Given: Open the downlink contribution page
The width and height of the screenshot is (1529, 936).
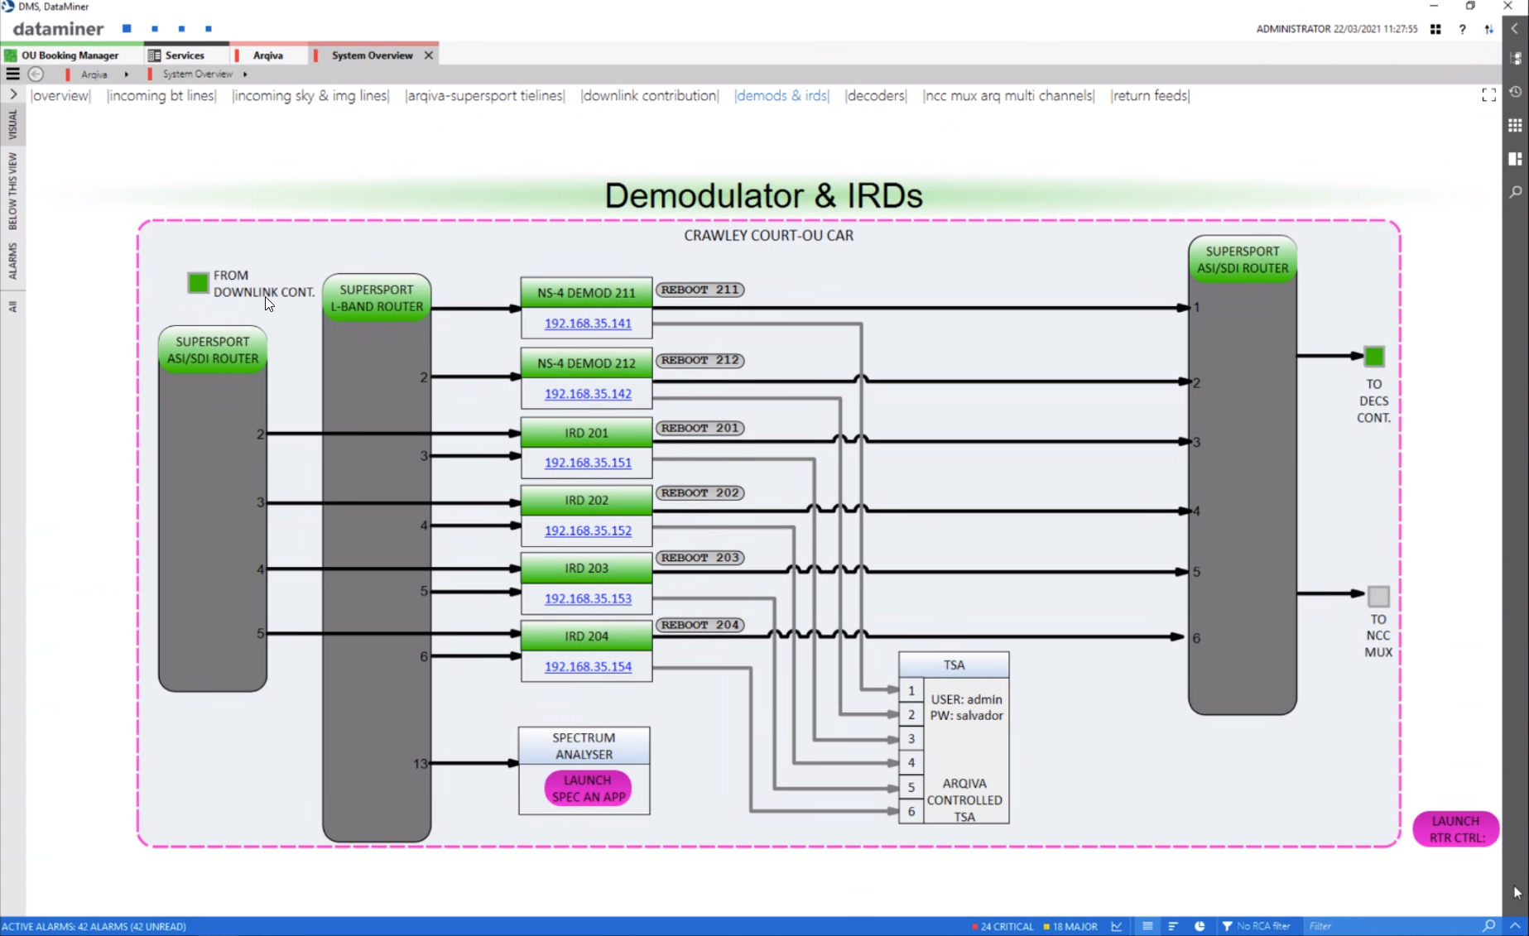Looking at the screenshot, I should (650, 95).
